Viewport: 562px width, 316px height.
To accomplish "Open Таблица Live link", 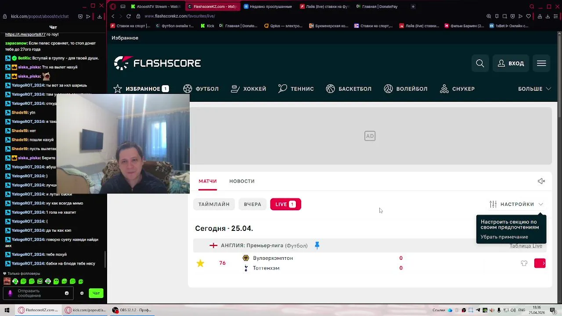I will click(x=526, y=246).
